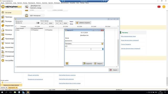
Task: Click cell 1.00 (Старший продавец)
Action: pos(37,28)
